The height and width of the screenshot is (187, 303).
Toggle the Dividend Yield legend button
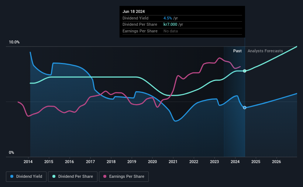tap(26, 177)
